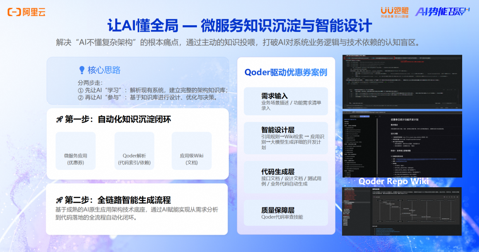Click the Alibaba Cloud 阿里云 logo

[27, 12]
